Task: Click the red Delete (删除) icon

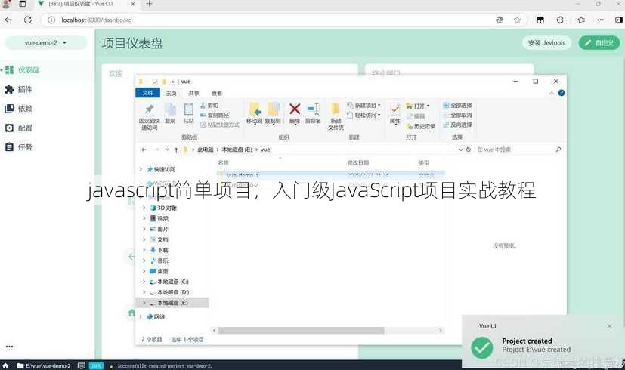Action: coord(295,113)
